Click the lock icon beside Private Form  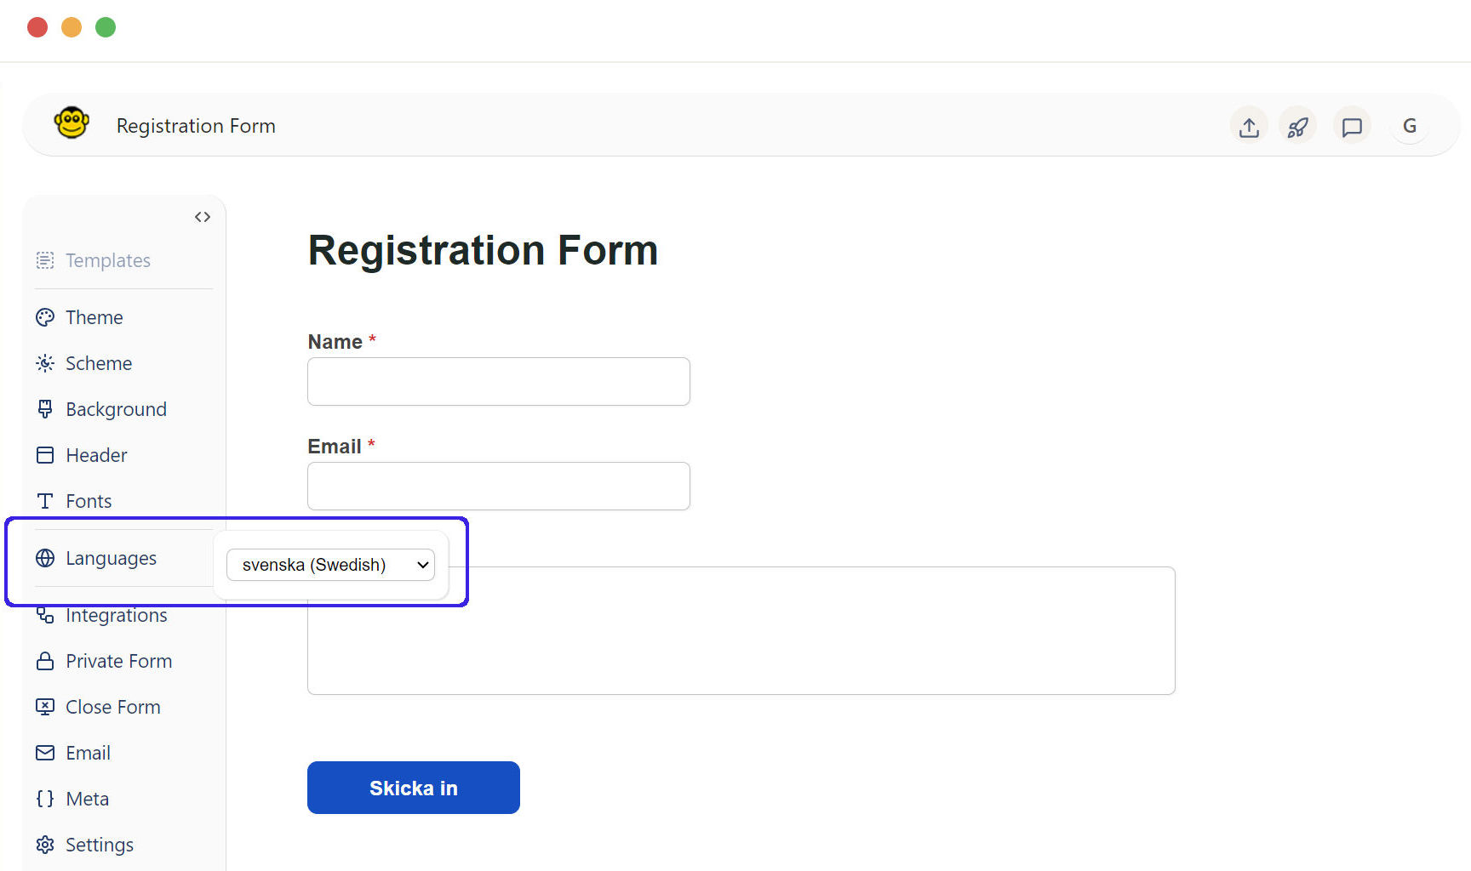[45, 661]
